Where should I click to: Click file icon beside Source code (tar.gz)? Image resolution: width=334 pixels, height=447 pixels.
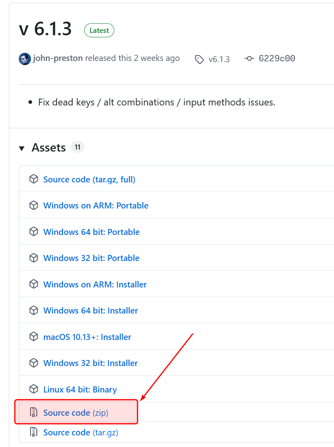(34, 432)
